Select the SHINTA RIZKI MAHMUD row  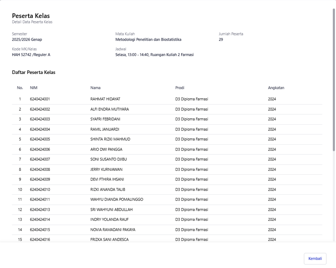coord(167,139)
